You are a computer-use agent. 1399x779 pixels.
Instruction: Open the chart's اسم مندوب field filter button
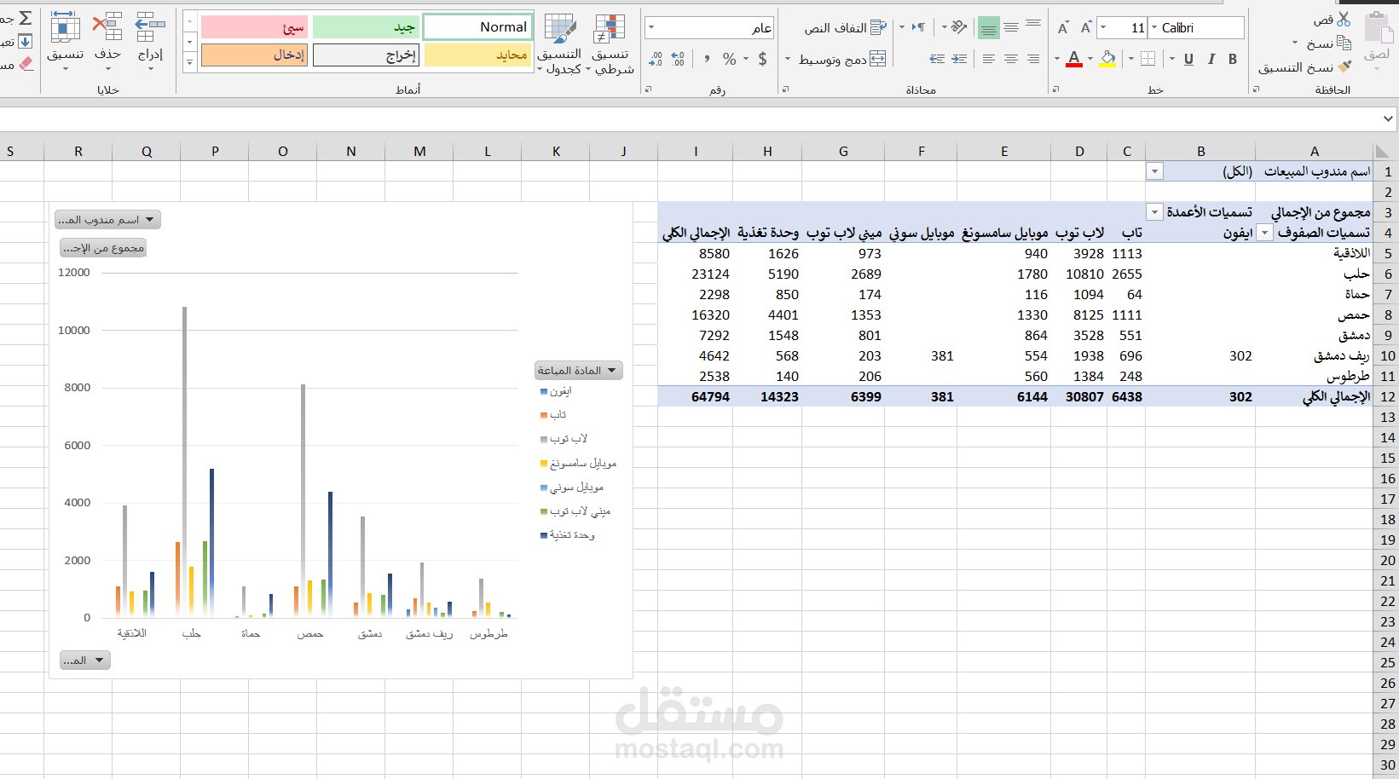[x=107, y=220]
